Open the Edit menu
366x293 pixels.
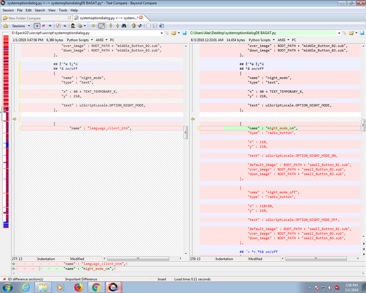[29, 10]
